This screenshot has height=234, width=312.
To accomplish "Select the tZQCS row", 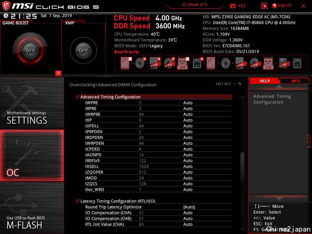I will click(158, 184).
